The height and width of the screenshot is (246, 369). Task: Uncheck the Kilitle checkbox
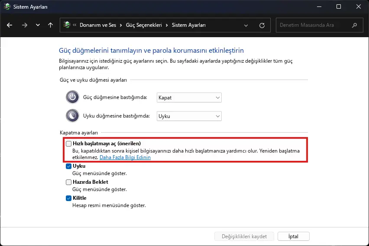click(68, 198)
